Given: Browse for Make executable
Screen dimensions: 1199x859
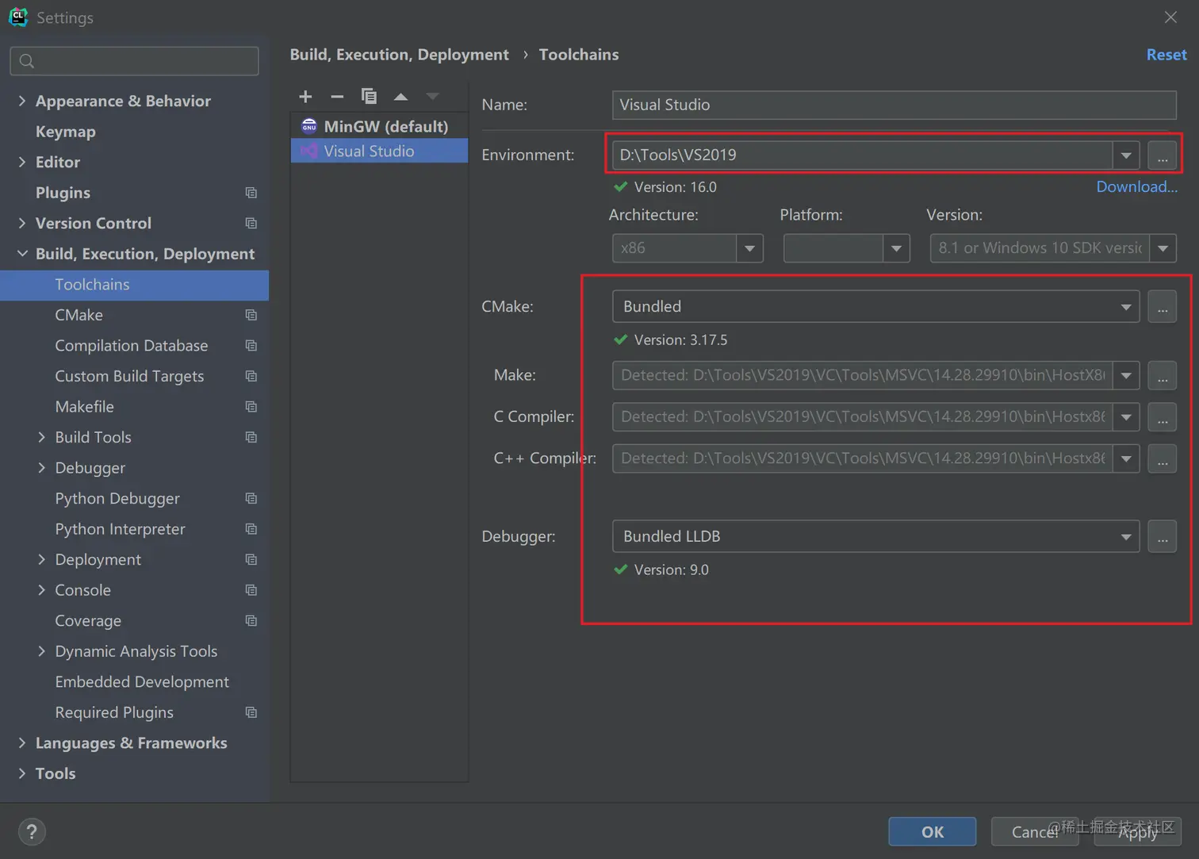Looking at the screenshot, I should (1162, 376).
